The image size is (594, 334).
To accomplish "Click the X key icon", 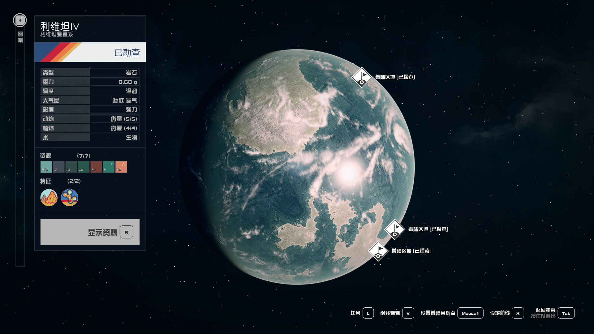I will 518,313.
